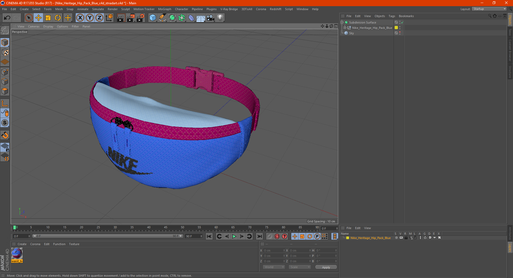Select the Live Selection tool
Image resolution: width=513 pixels, height=278 pixels.
click(29, 18)
